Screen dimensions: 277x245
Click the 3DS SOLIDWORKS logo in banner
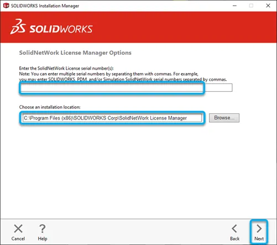(x=51, y=27)
